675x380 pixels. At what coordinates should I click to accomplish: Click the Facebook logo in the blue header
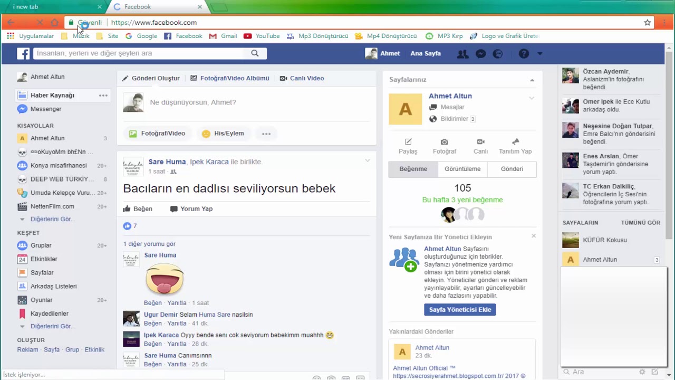tap(23, 53)
